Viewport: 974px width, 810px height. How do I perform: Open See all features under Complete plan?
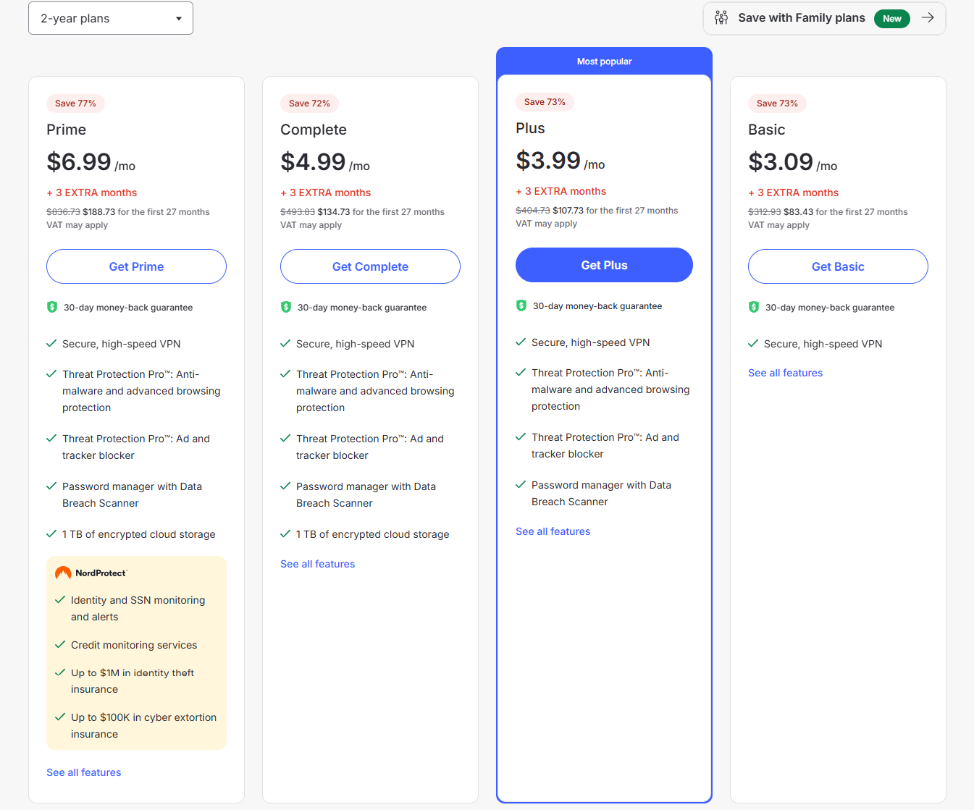tap(318, 564)
